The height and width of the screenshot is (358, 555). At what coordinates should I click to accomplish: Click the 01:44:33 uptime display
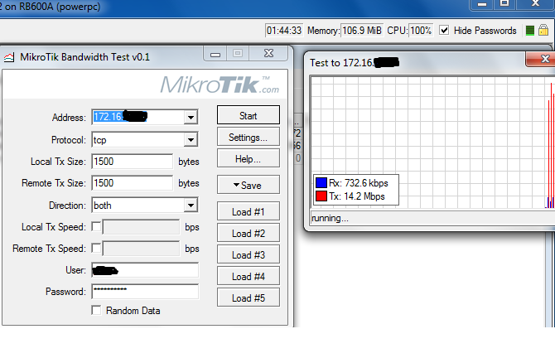[284, 31]
